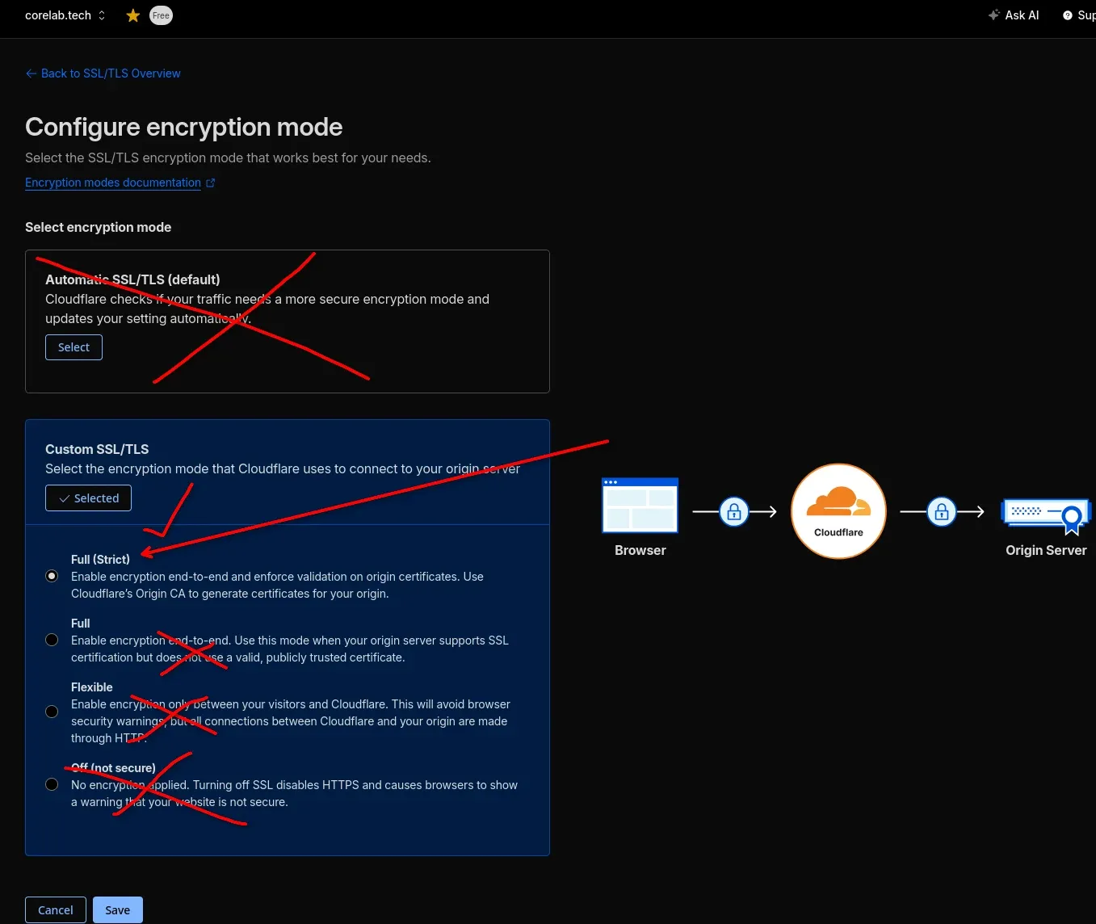Click the 'Automatic SSL/TLS (default)' heading
This screenshot has height=924, width=1096.
[x=132, y=279]
